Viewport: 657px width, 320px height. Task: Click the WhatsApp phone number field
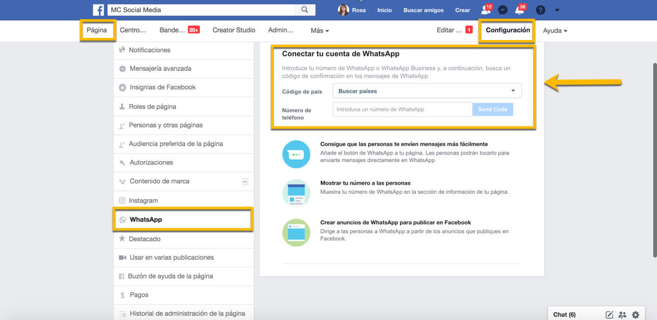pyautogui.click(x=402, y=110)
